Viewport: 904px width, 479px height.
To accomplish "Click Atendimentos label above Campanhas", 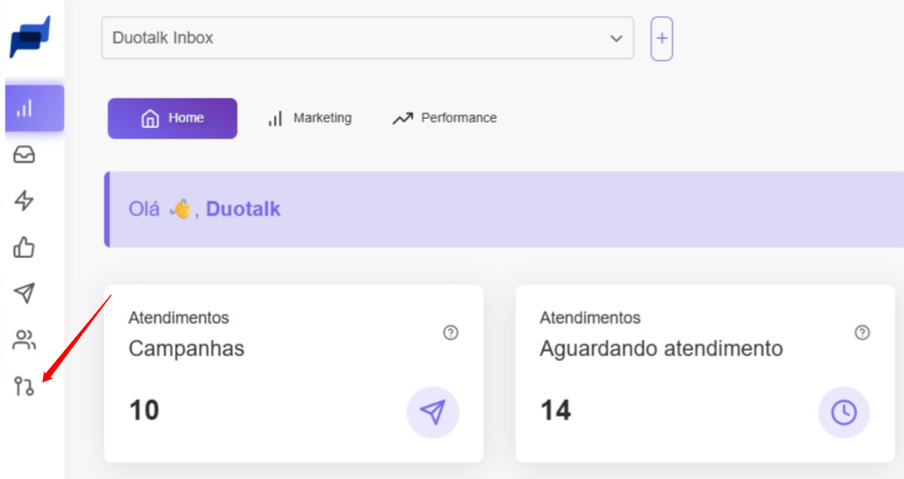I will (x=179, y=317).
